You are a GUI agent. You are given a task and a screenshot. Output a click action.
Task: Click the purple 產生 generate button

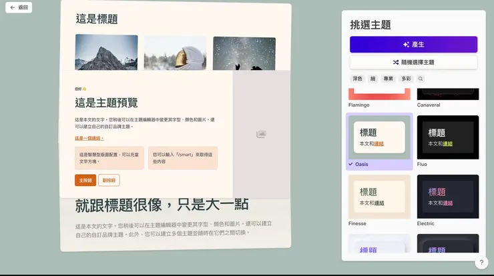pyautogui.click(x=413, y=45)
